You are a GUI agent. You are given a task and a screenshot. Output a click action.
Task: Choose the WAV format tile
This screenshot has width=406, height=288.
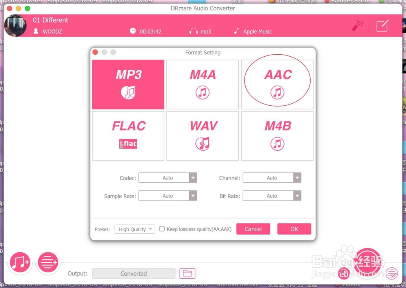203,136
